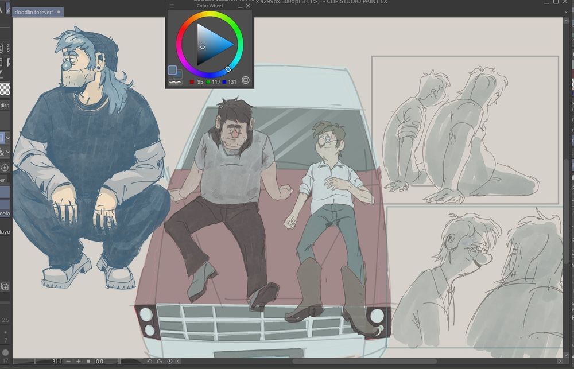Select the transparent checkerboard swatch in the left panel

click(x=5, y=89)
